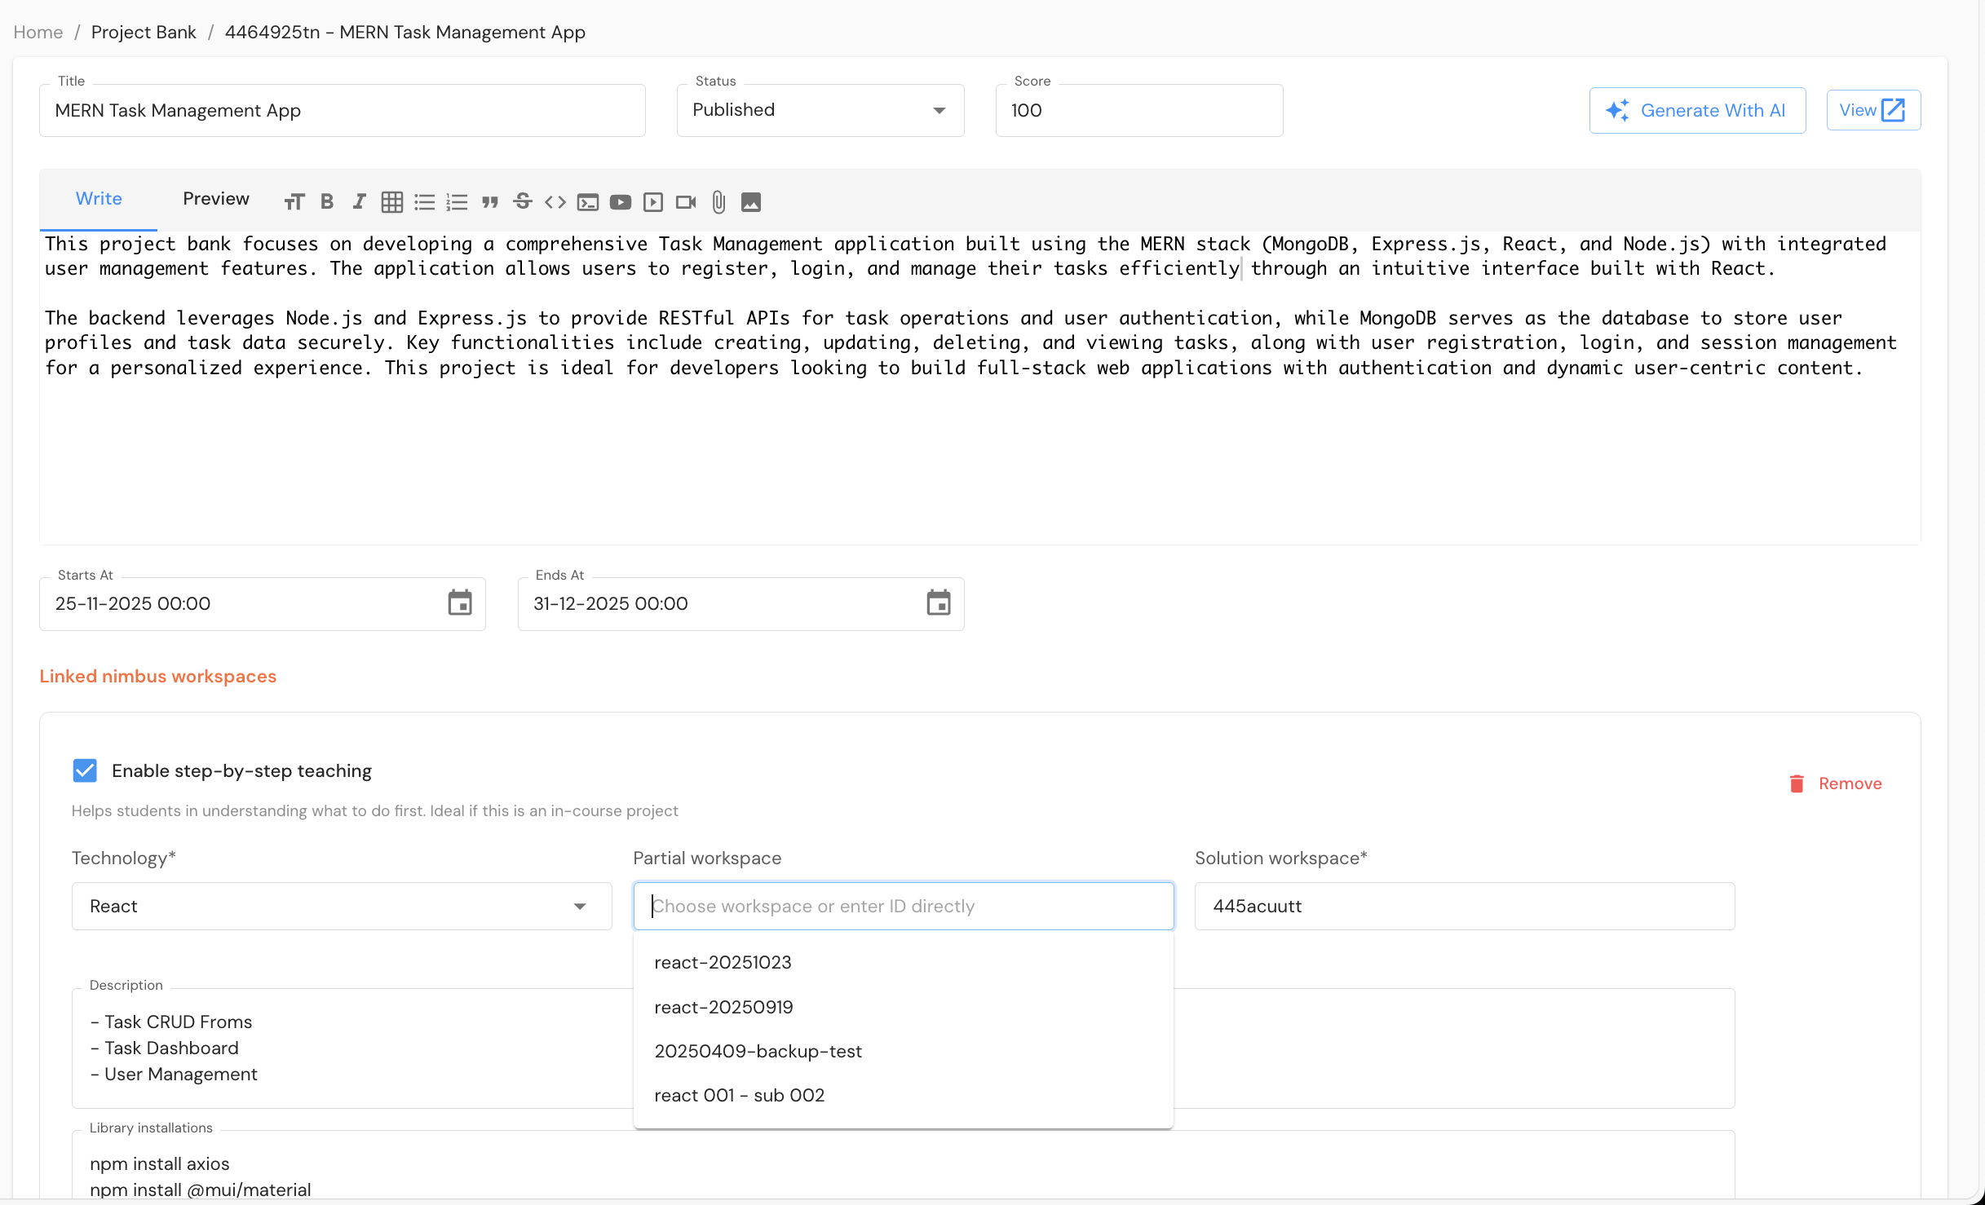Click the Generate With AI button
The width and height of the screenshot is (1985, 1205).
[1697, 110]
